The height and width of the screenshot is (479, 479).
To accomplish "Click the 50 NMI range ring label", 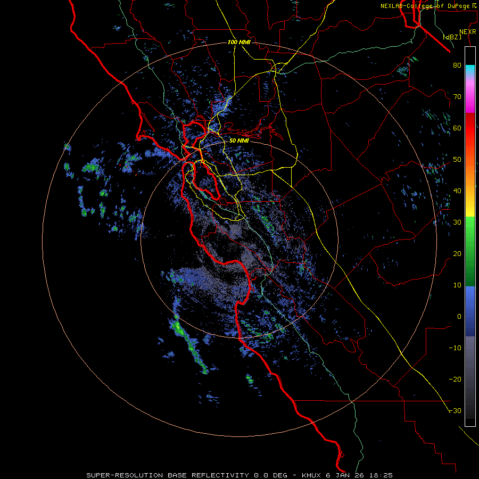I will pyautogui.click(x=239, y=141).
